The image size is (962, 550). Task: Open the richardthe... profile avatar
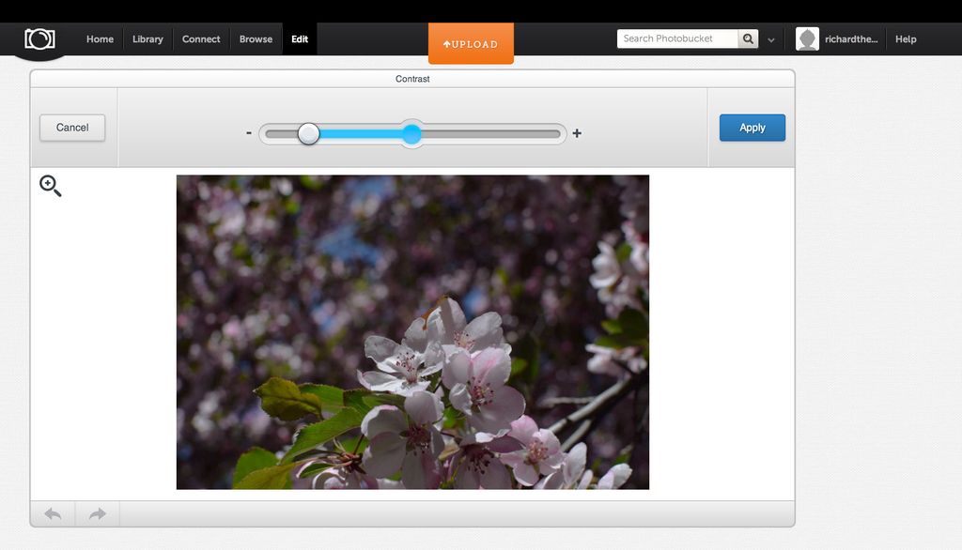(807, 38)
